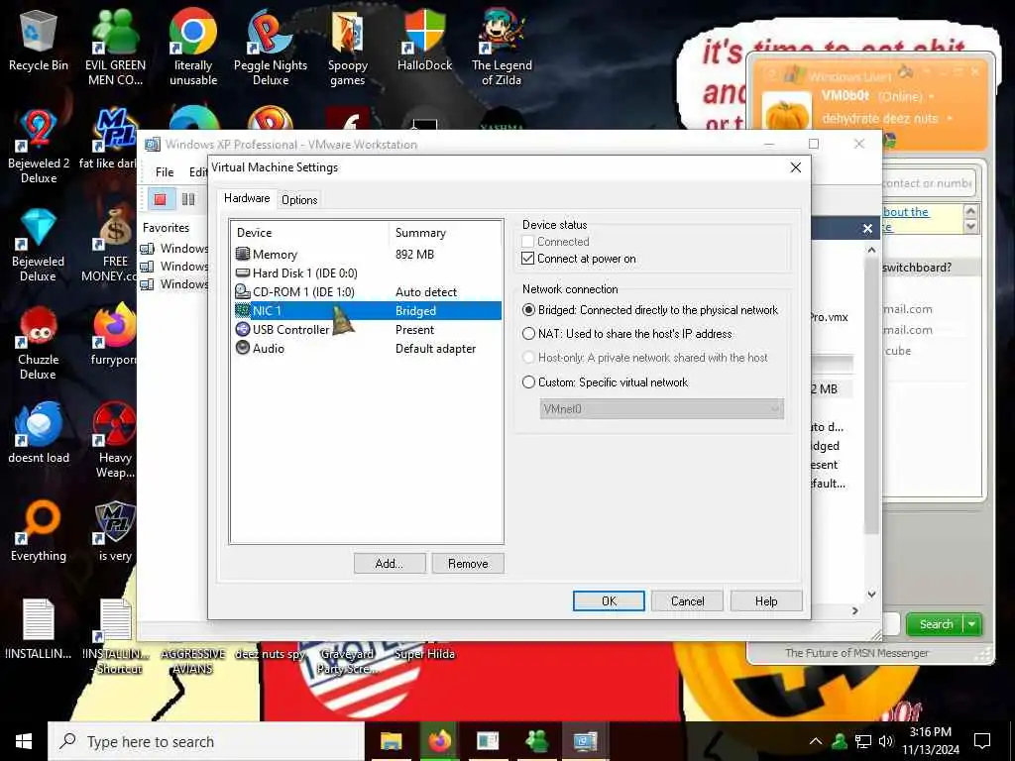The height and width of the screenshot is (761, 1015).
Task: Open the volume control in system tray
Action: pos(886,741)
